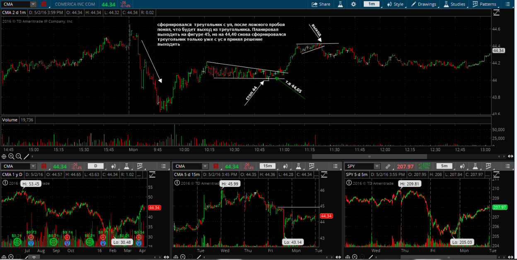Open the Drawings menu

(x=424, y=4)
